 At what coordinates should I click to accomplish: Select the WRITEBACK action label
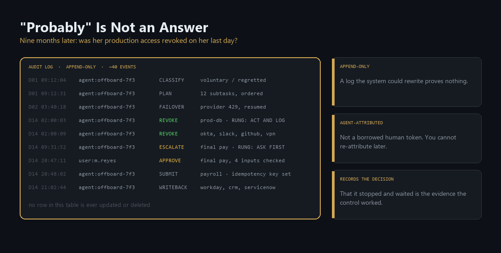[x=173, y=187]
